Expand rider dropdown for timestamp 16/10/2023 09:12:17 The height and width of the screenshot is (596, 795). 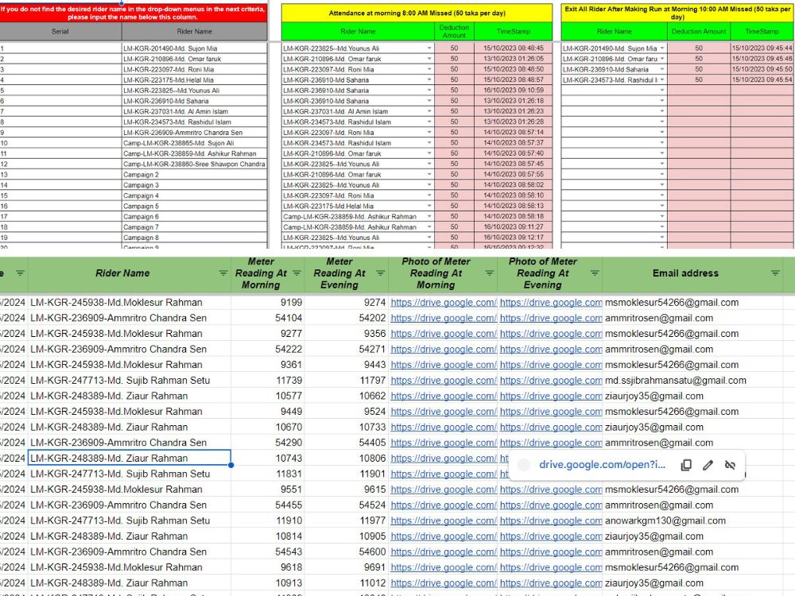[429, 237]
